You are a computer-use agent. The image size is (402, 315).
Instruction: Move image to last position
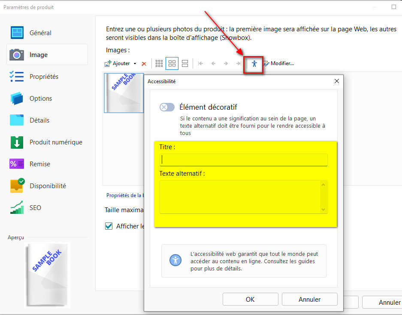[x=239, y=63]
